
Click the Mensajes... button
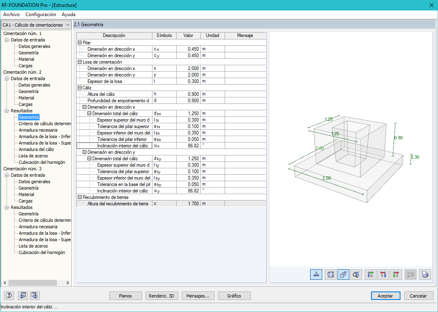tap(198, 295)
